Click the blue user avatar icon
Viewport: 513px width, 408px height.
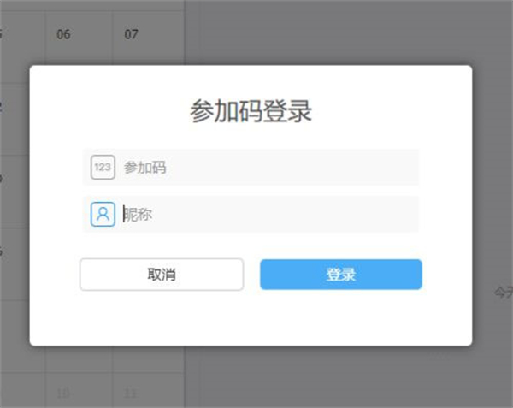(x=103, y=214)
